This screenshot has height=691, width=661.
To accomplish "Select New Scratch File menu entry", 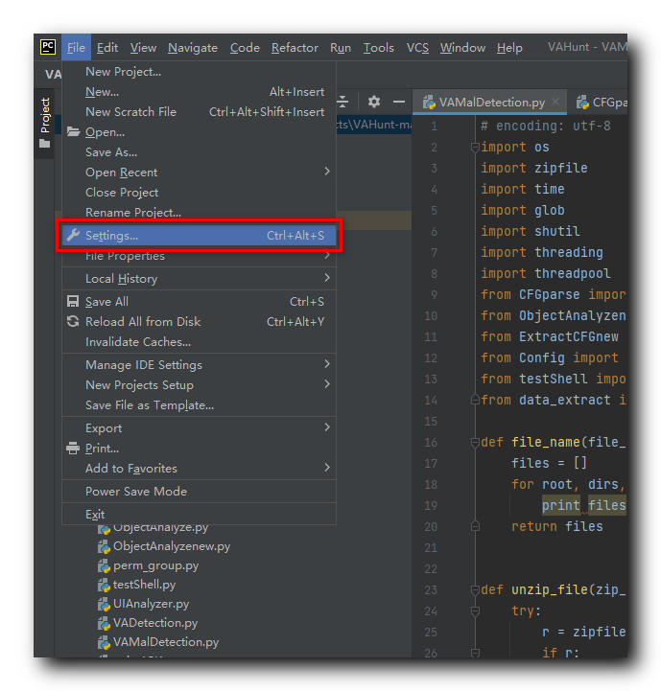I will [199, 112].
